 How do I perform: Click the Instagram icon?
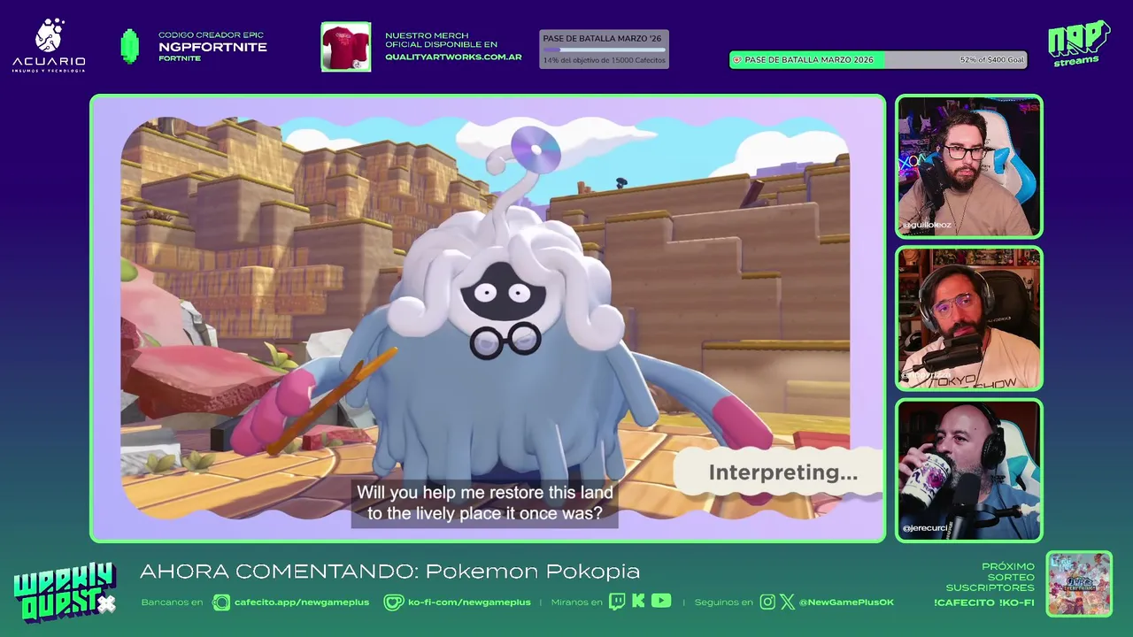[x=767, y=602]
